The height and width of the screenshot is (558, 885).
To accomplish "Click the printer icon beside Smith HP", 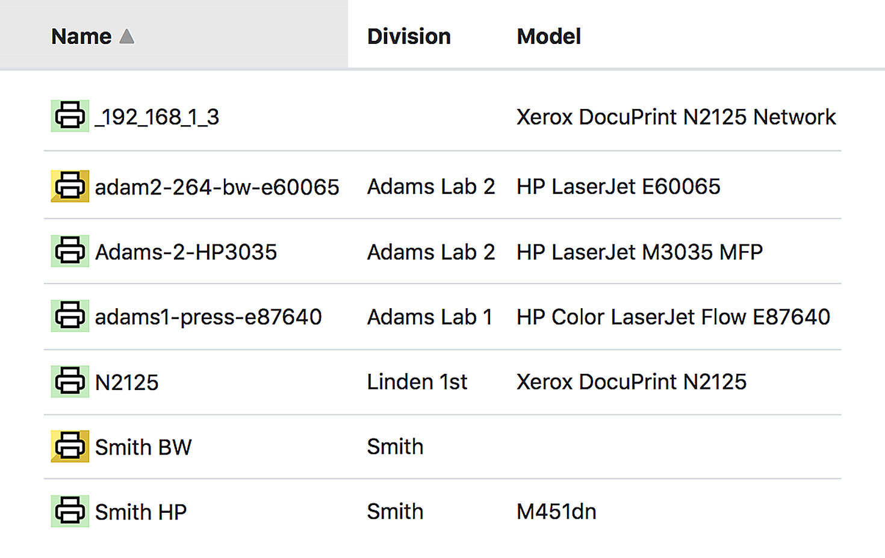I will point(70,512).
